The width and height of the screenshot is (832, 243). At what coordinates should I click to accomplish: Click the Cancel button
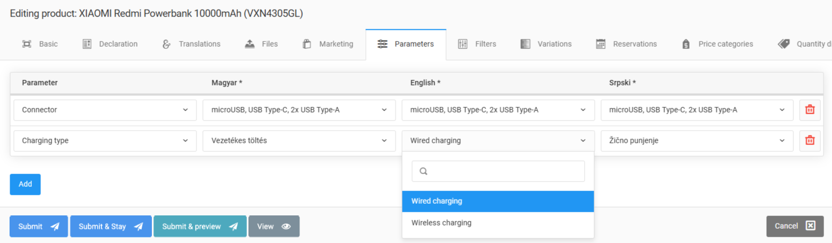(x=794, y=226)
